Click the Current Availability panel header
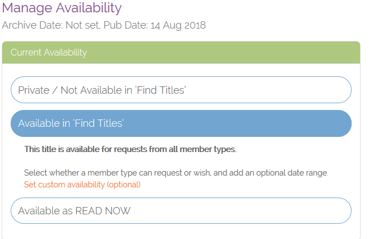Image resolution: width=369 pixels, height=239 pixels. coord(181,53)
